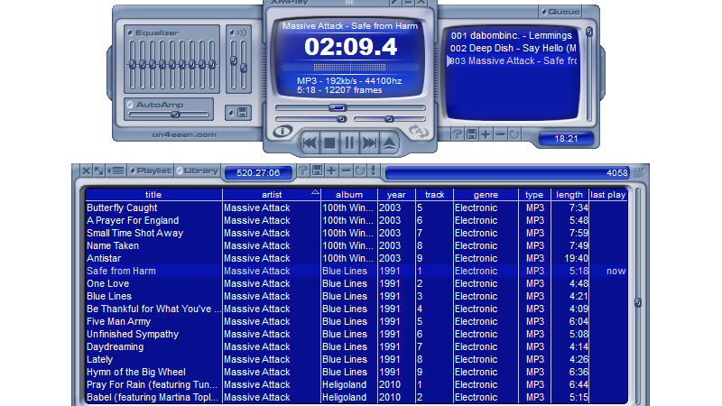The height and width of the screenshot is (406, 722).
Task: Select 'Five Man Army' track row
Action: click(x=356, y=321)
